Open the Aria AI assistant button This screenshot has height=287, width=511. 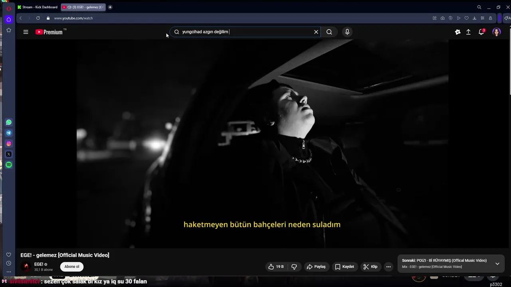pyautogui.click(x=507, y=18)
